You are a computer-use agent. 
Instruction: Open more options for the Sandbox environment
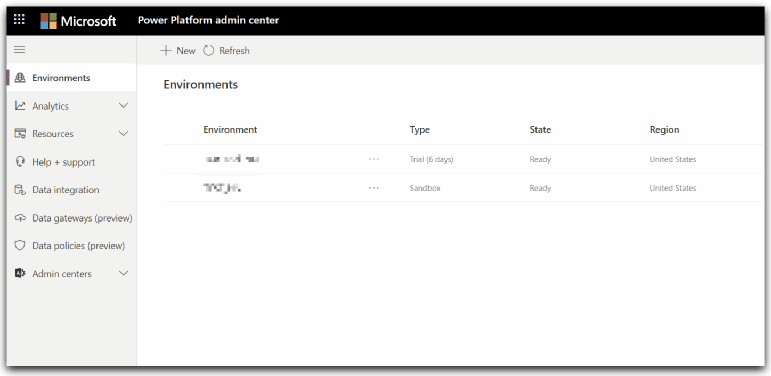coord(374,188)
